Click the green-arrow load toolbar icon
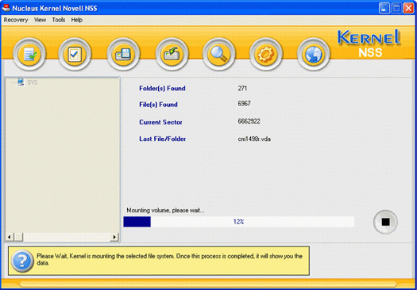The height and width of the screenshot is (290, 417). [x=172, y=55]
